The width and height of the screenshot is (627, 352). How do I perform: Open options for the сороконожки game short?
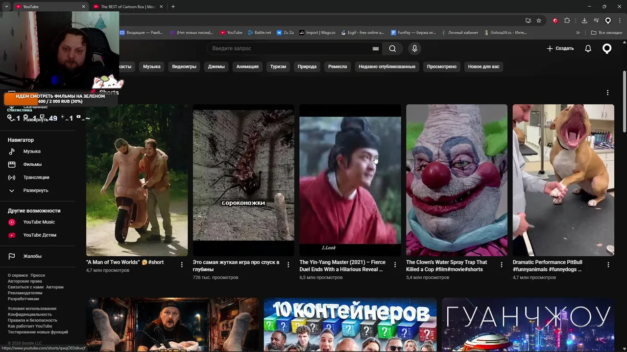point(288,264)
